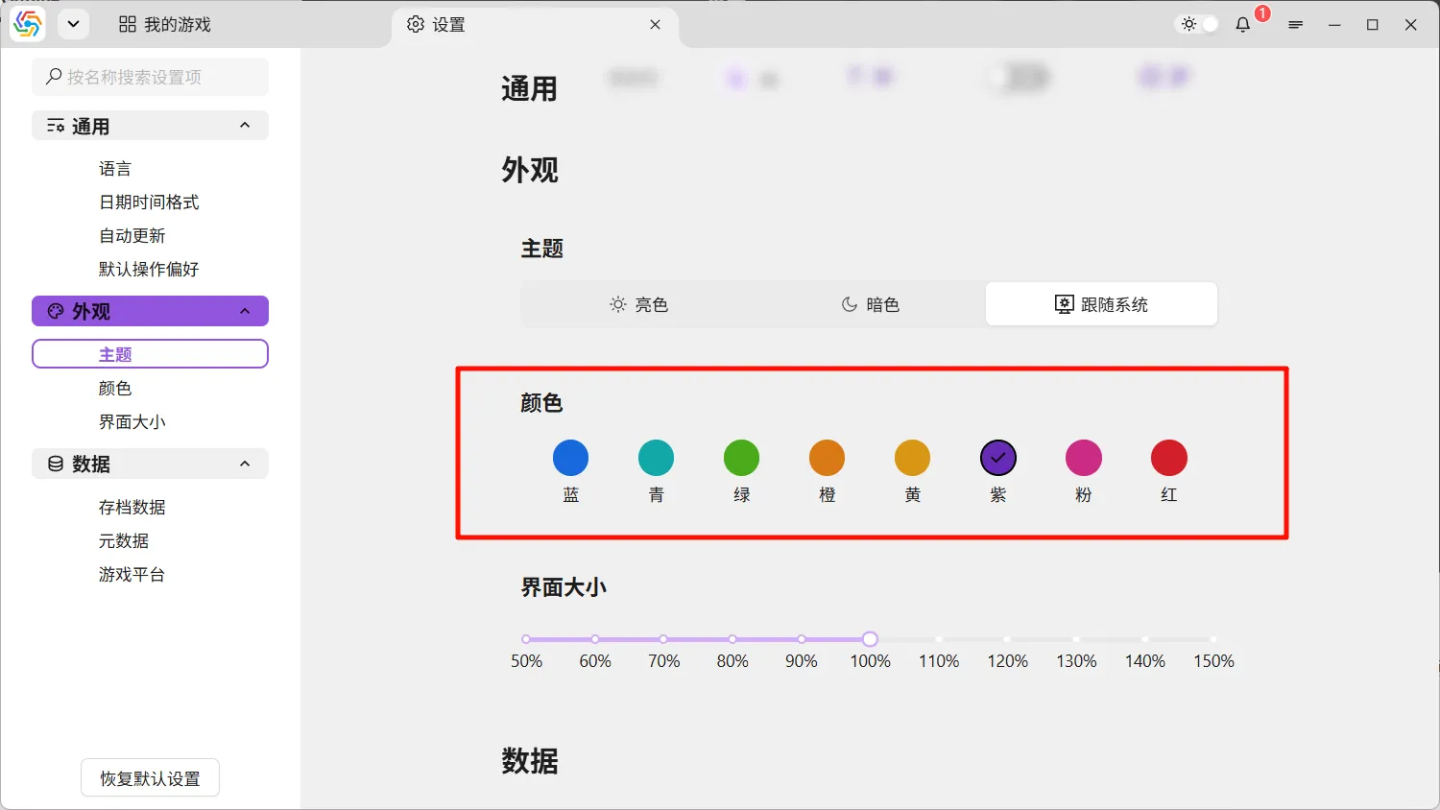
Task: Toggle the light/dark mode switch
Action: 1199,25
